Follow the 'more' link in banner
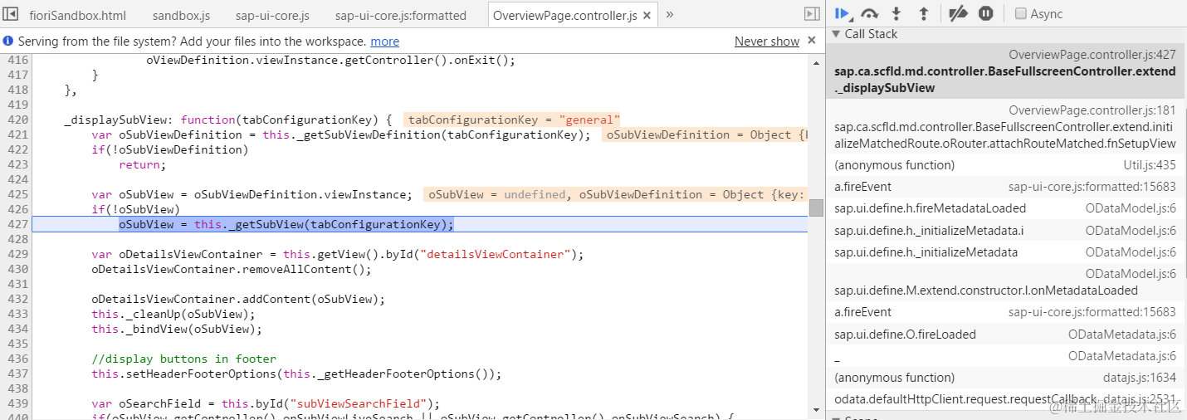This screenshot has height=420, width=1187. (384, 42)
